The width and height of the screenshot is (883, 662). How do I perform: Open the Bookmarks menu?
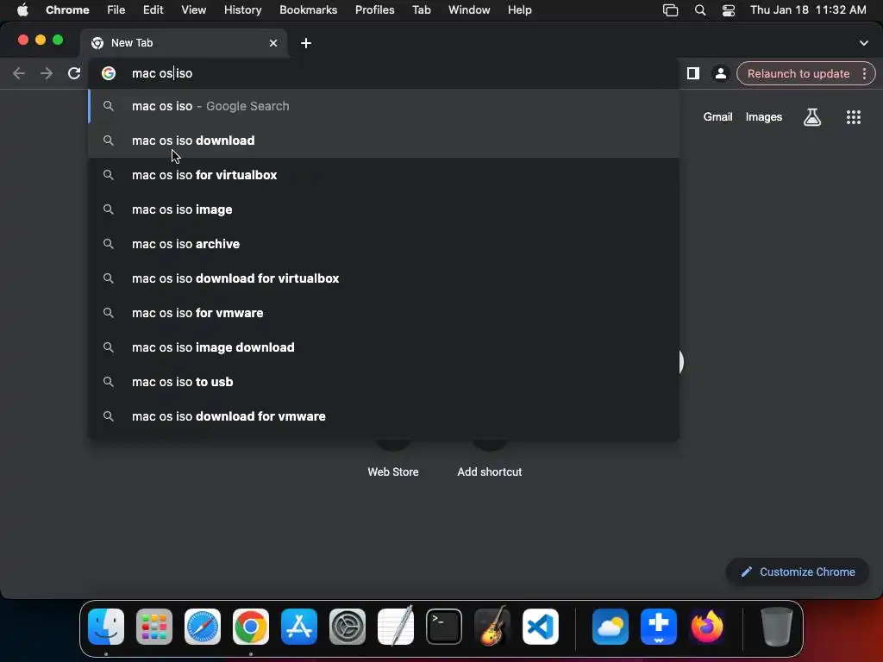(x=309, y=10)
